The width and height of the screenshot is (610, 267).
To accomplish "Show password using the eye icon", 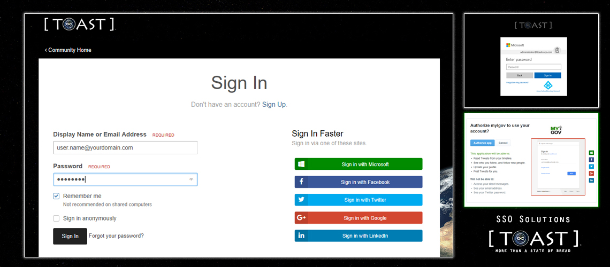I will point(191,179).
